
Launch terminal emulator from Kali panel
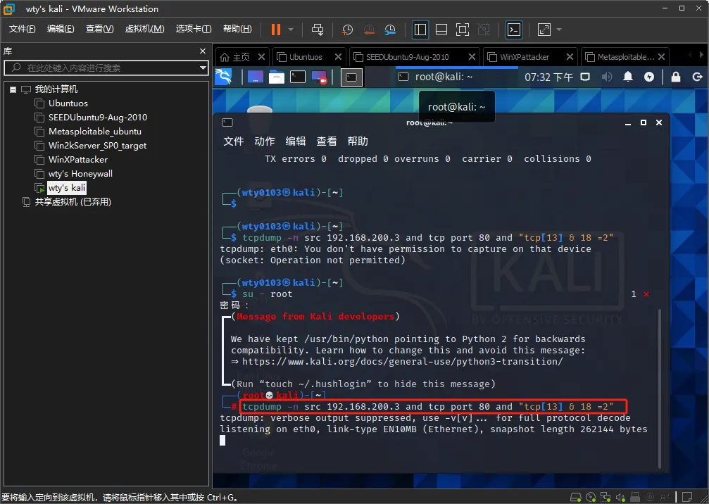tap(298, 77)
